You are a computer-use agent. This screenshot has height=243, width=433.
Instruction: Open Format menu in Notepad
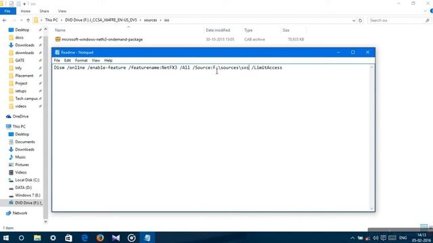(81, 60)
